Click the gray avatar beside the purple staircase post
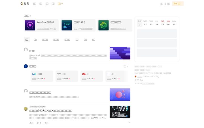204x128 pixels. (26, 49)
